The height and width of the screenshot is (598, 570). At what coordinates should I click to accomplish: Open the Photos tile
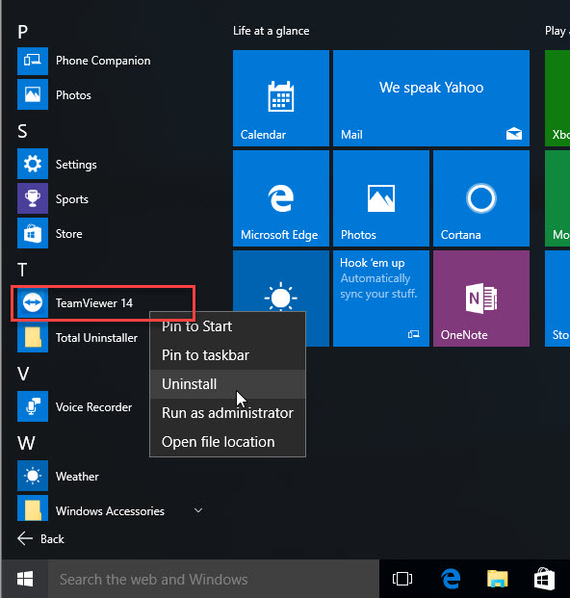[381, 198]
